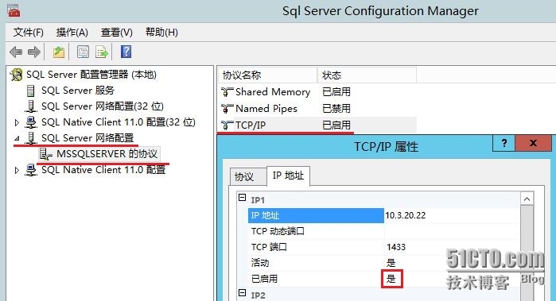
Task: Collapse the SQL Server 网络配置 node
Action: (17, 138)
